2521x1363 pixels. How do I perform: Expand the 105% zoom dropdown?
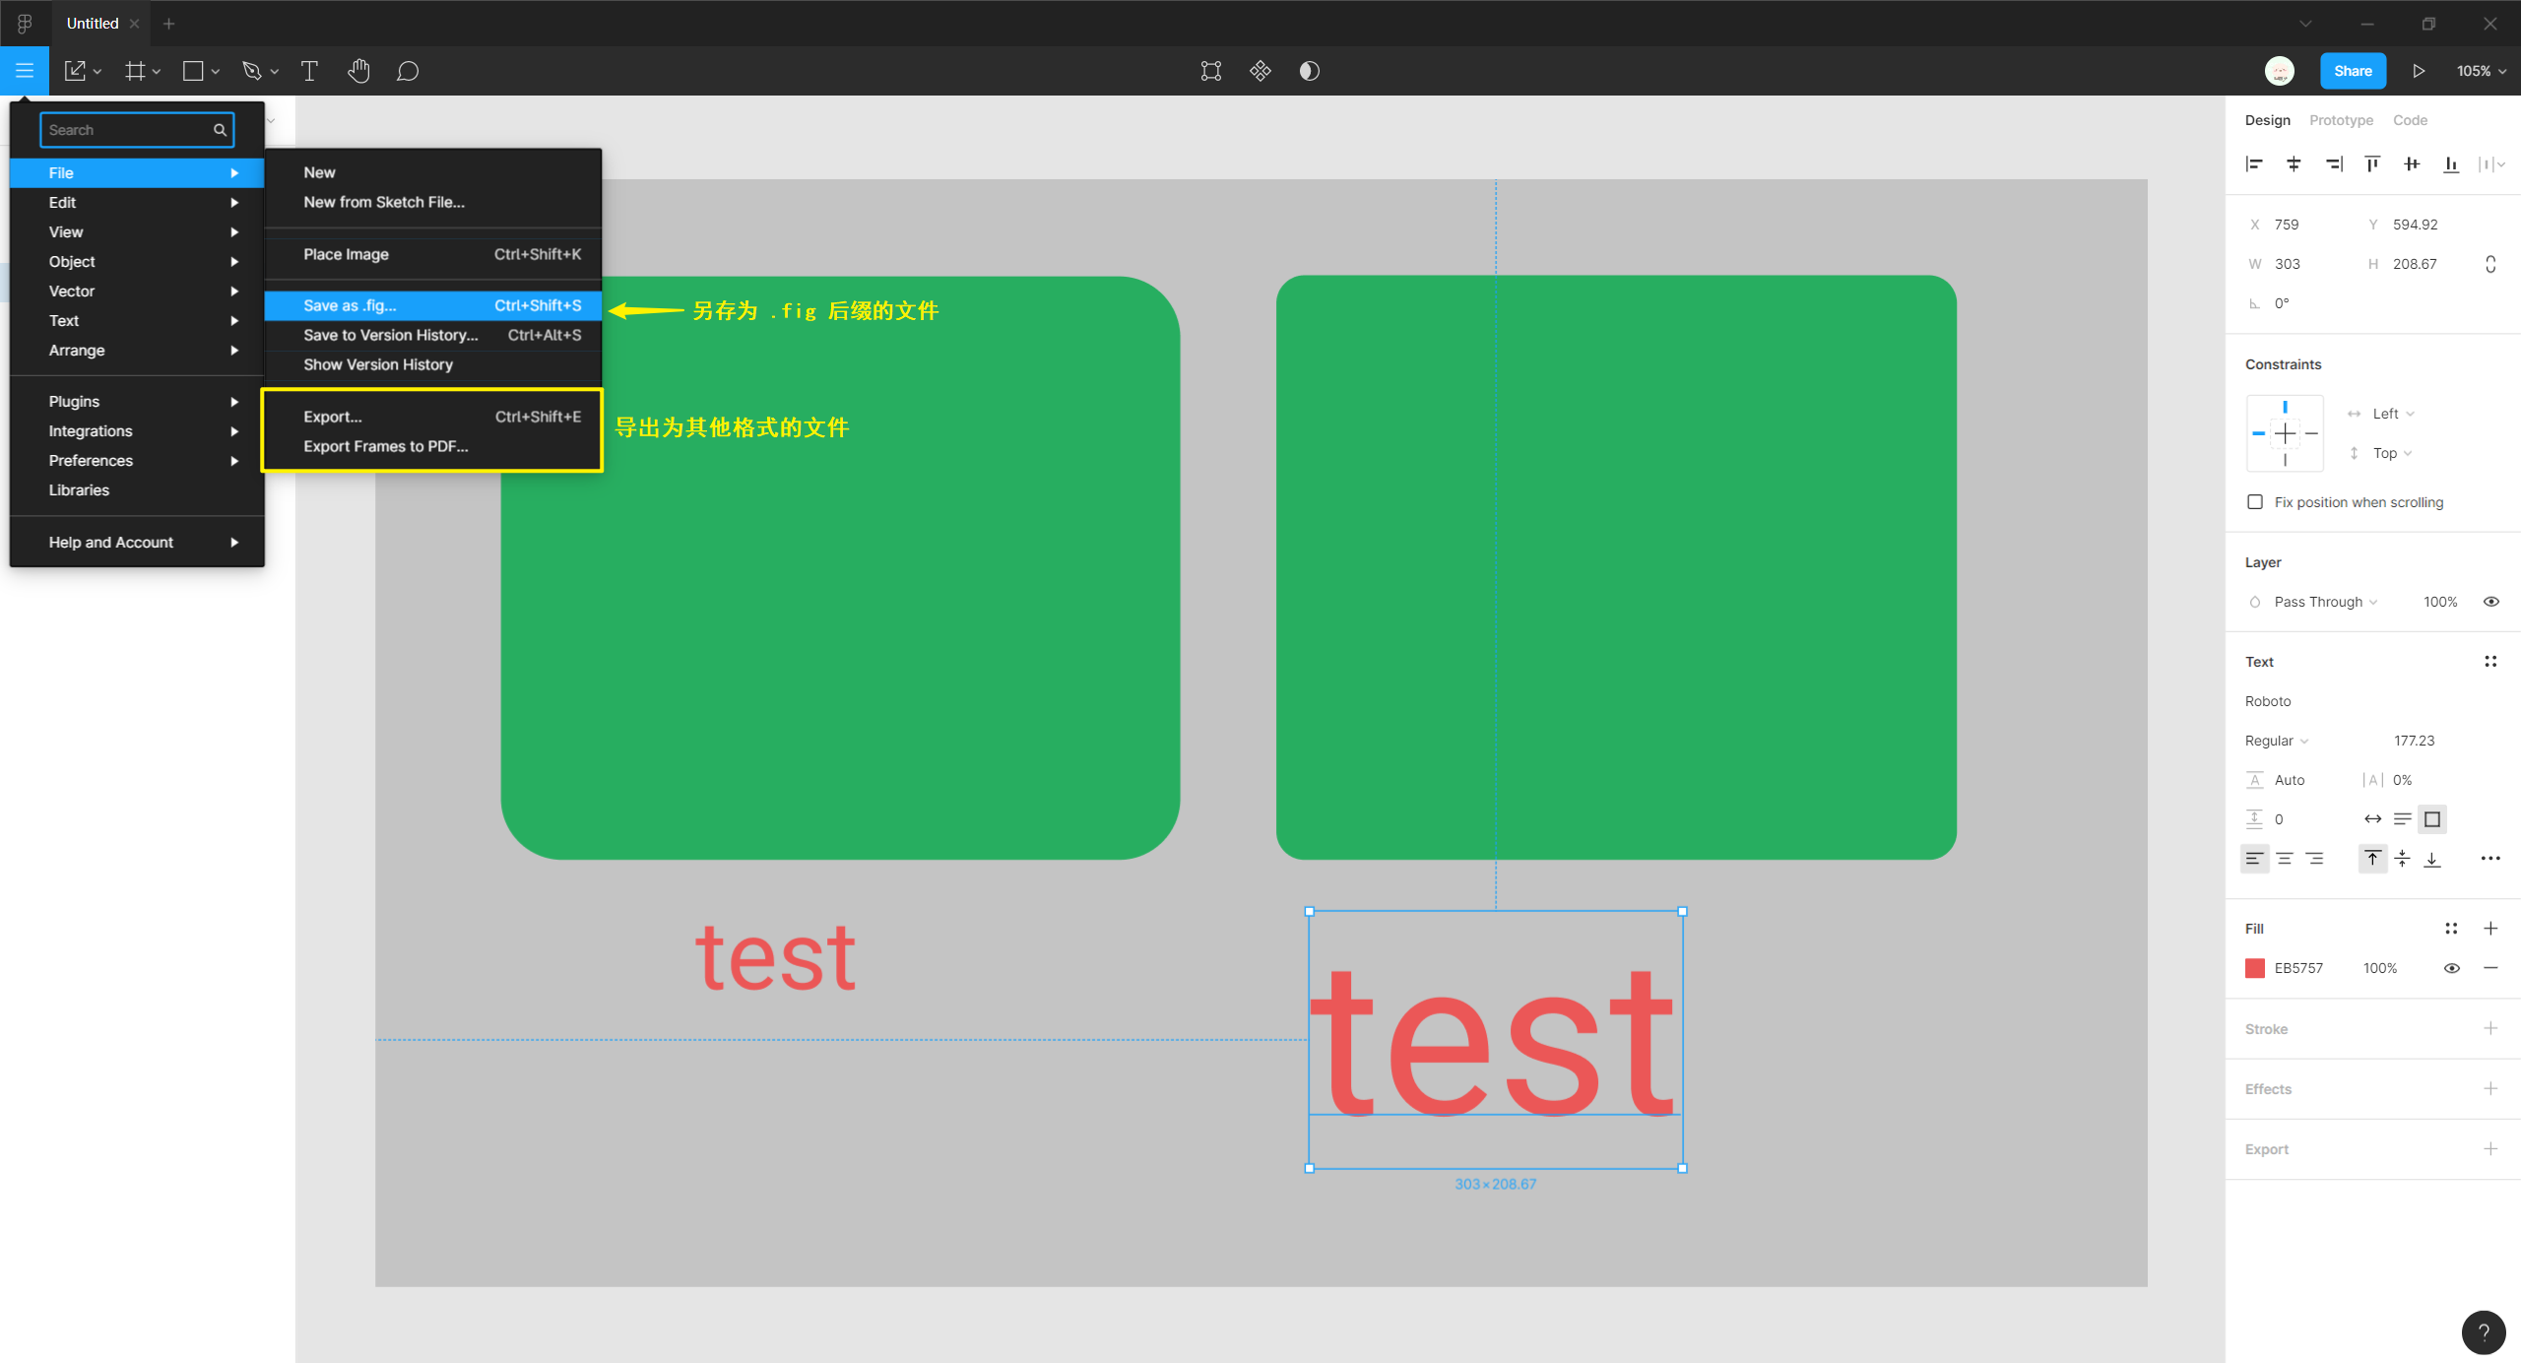click(2481, 71)
